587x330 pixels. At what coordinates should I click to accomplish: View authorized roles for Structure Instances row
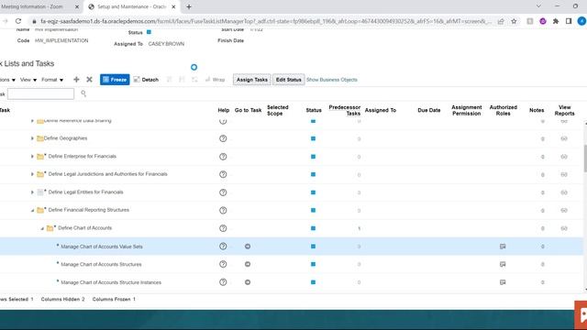coord(503,282)
